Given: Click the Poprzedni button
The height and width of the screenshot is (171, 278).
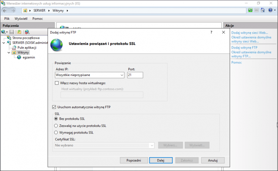Looking at the screenshot, I should click(134, 160).
